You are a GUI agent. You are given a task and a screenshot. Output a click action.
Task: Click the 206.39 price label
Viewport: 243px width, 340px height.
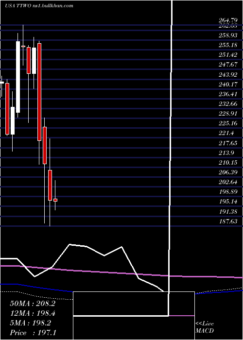(227, 172)
